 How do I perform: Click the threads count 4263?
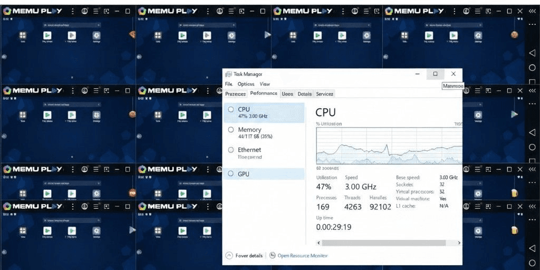[353, 207]
